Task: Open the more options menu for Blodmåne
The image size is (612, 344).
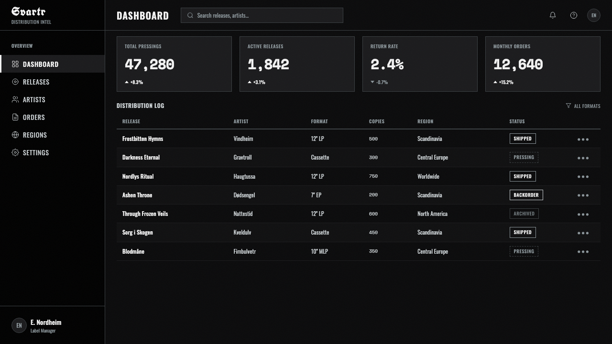Action: click(583, 251)
